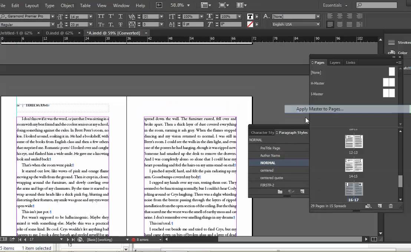Click the preflight errors indicator
Image resolution: width=411 pixels, height=252 pixels.
coord(143,239)
